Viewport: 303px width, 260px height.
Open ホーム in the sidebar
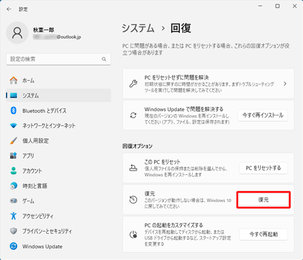[x=59, y=80]
